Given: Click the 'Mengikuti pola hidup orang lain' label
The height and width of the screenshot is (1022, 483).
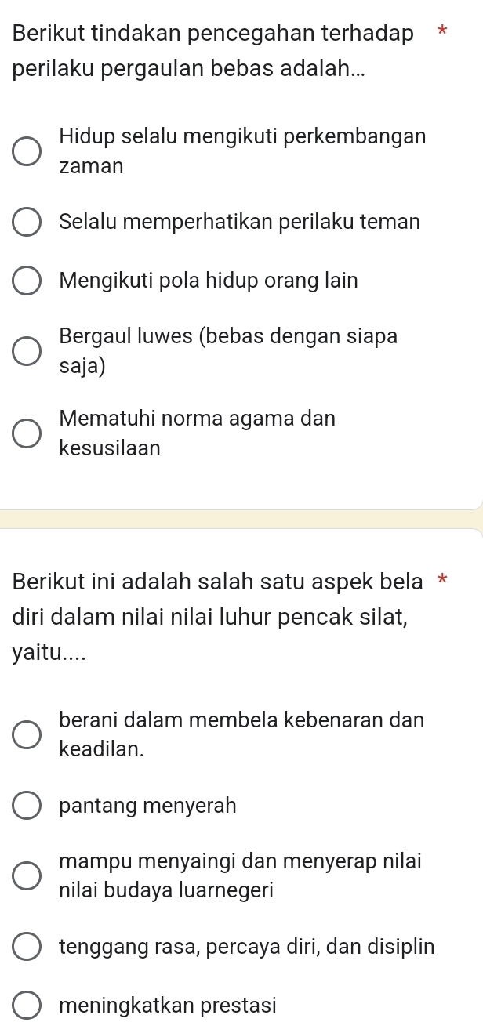Looking at the screenshot, I should [x=209, y=281].
